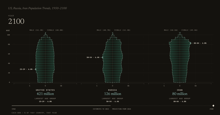Screen dimensions: 220x115
Task: Click the 'RUSSIA' country label
Action: [x=112, y=90]
